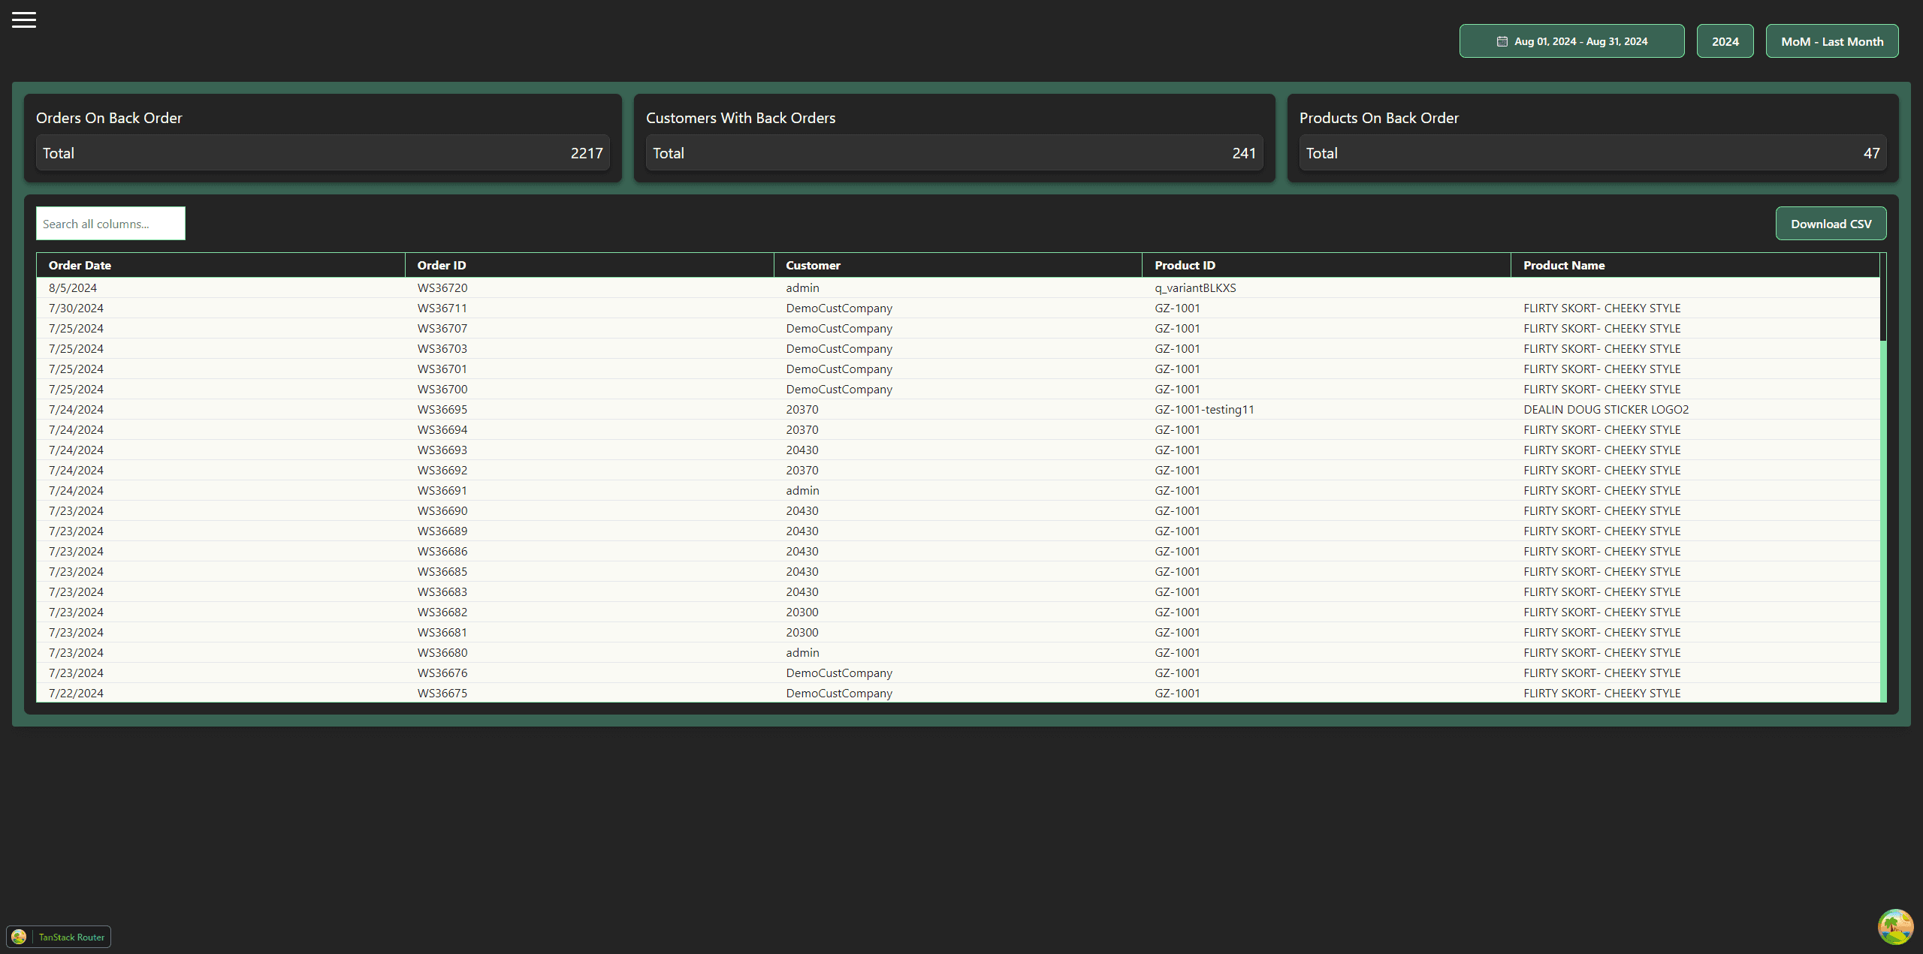This screenshot has width=1923, height=954.
Task: Click order ID WS36703
Action: pyautogui.click(x=442, y=348)
